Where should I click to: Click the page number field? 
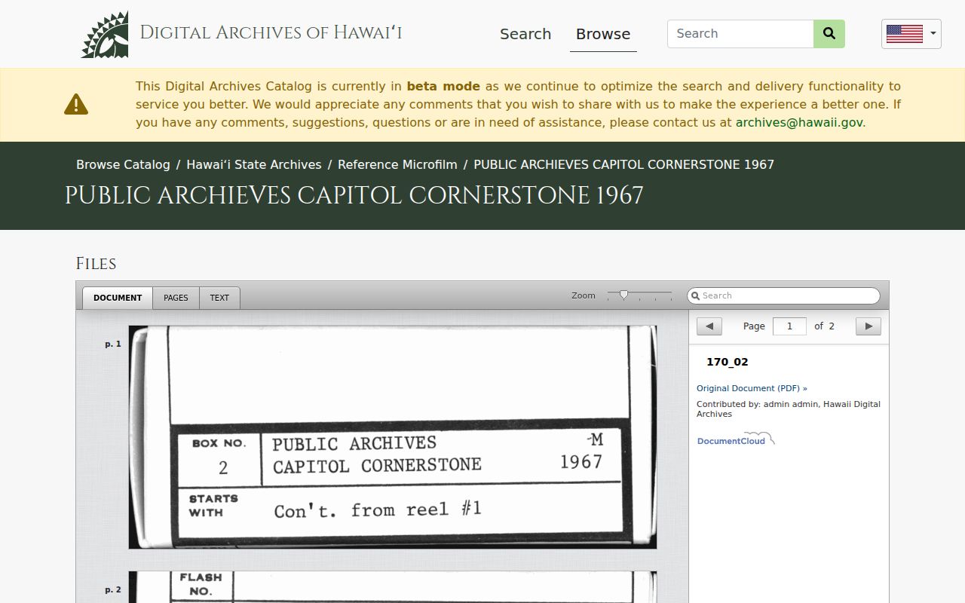click(x=789, y=326)
